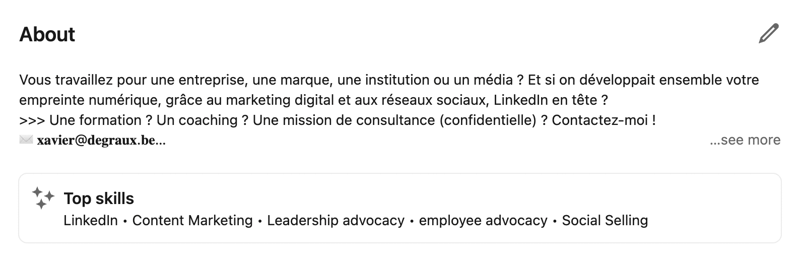This screenshot has height=265, width=800.
Task: Choose the Social Selling skill
Action: point(605,221)
